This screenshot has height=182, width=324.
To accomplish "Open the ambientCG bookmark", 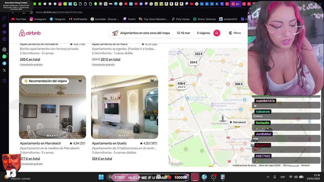I will pyautogui.click(x=228, y=19).
